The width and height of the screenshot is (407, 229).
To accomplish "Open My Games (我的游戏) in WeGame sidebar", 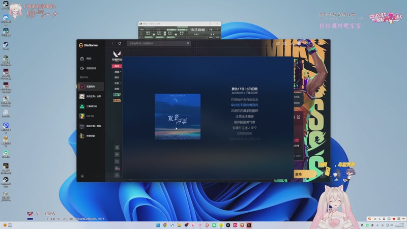I will (x=88, y=68).
